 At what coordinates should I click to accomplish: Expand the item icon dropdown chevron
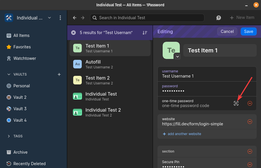click(x=178, y=57)
